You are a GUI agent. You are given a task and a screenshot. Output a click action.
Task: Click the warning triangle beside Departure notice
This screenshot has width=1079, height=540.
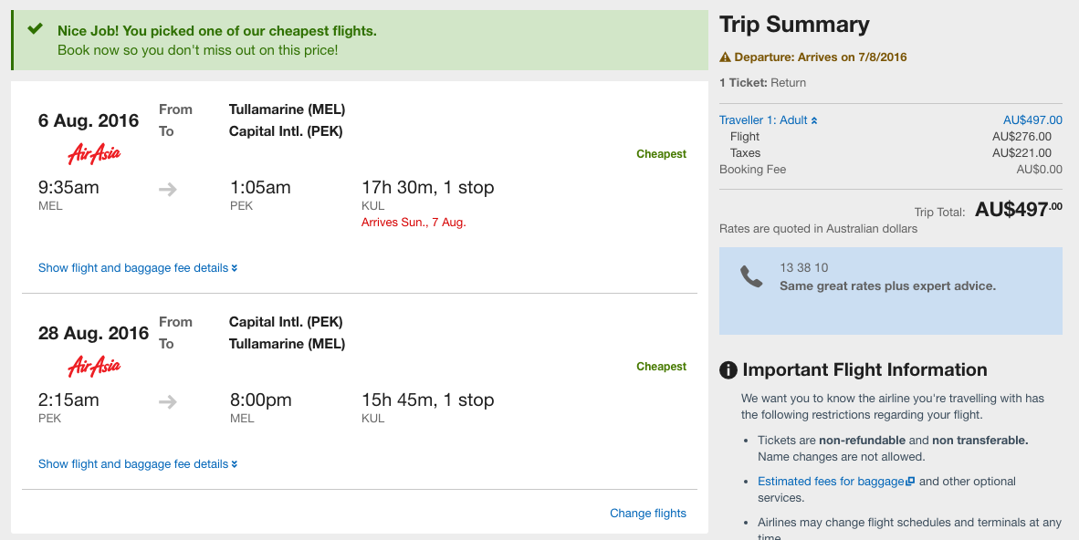click(x=726, y=57)
